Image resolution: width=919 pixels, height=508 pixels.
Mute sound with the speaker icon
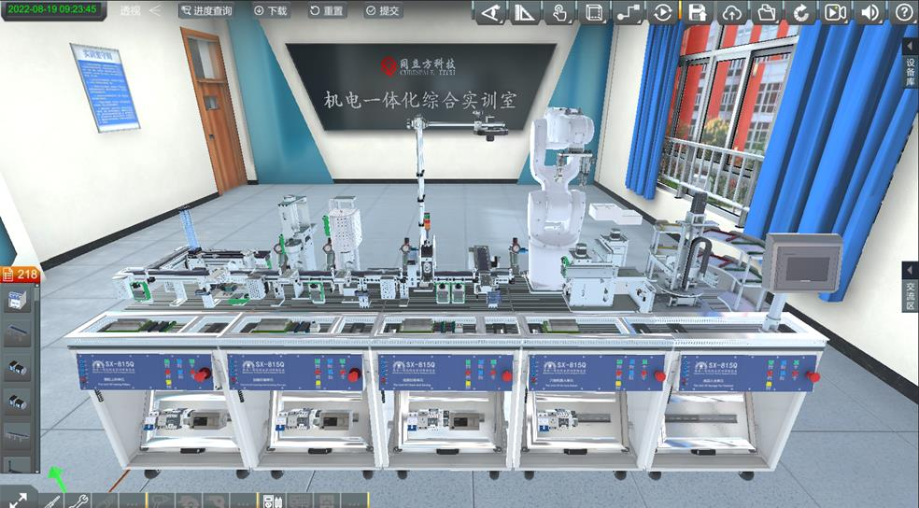pyautogui.click(x=870, y=12)
